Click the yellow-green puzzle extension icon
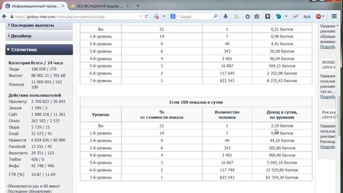This screenshot has width=343, height=193. point(236,17)
